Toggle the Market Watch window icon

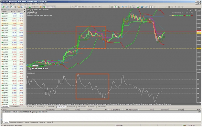[12, 7]
